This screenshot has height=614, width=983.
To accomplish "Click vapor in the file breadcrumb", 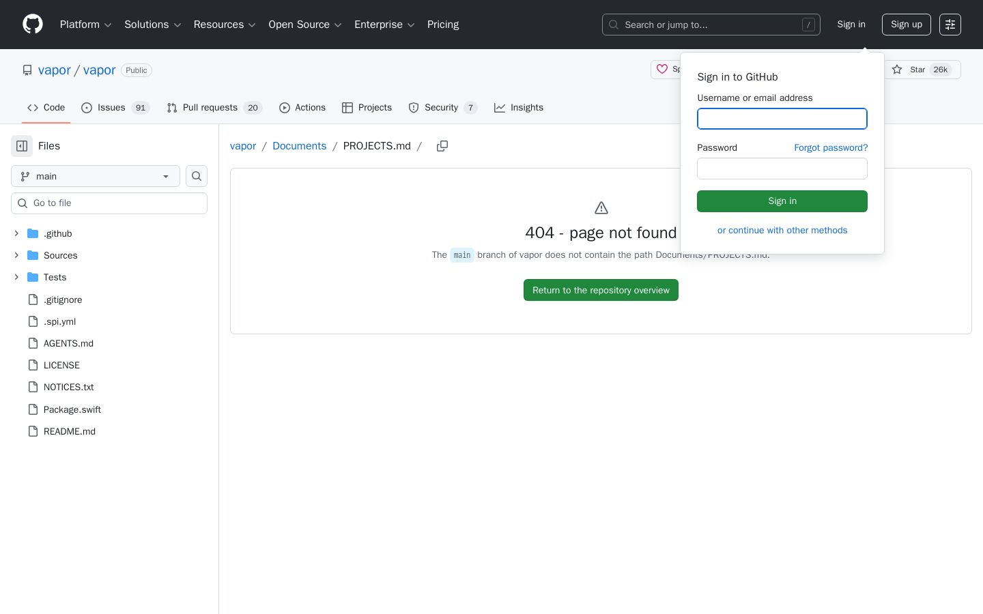I will point(243,146).
